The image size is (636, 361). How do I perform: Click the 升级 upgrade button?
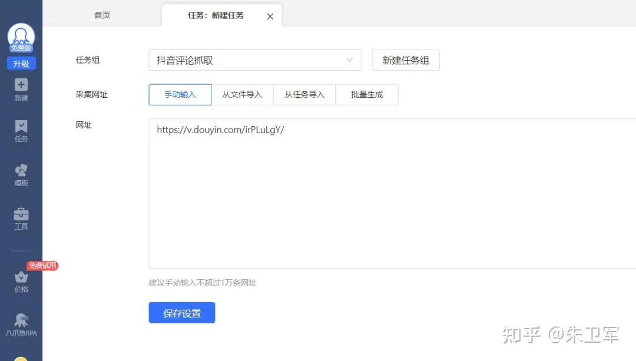[21, 64]
